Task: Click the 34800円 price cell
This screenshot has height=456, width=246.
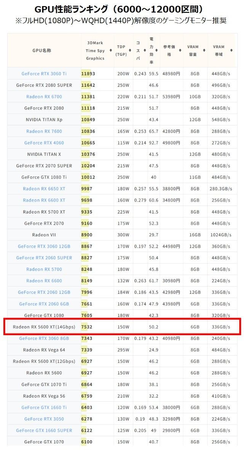Action: pyautogui.click(x=171, y=200)
